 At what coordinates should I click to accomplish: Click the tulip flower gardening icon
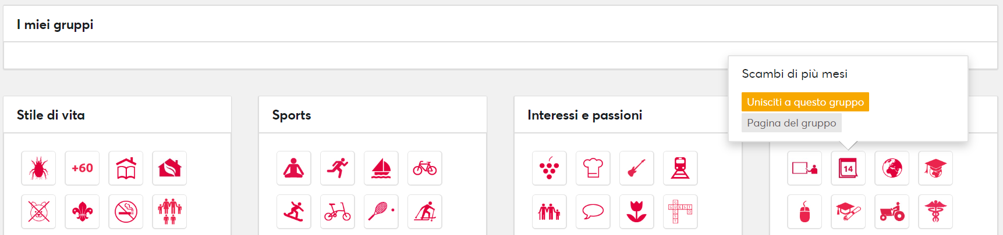tap(636, 212)
